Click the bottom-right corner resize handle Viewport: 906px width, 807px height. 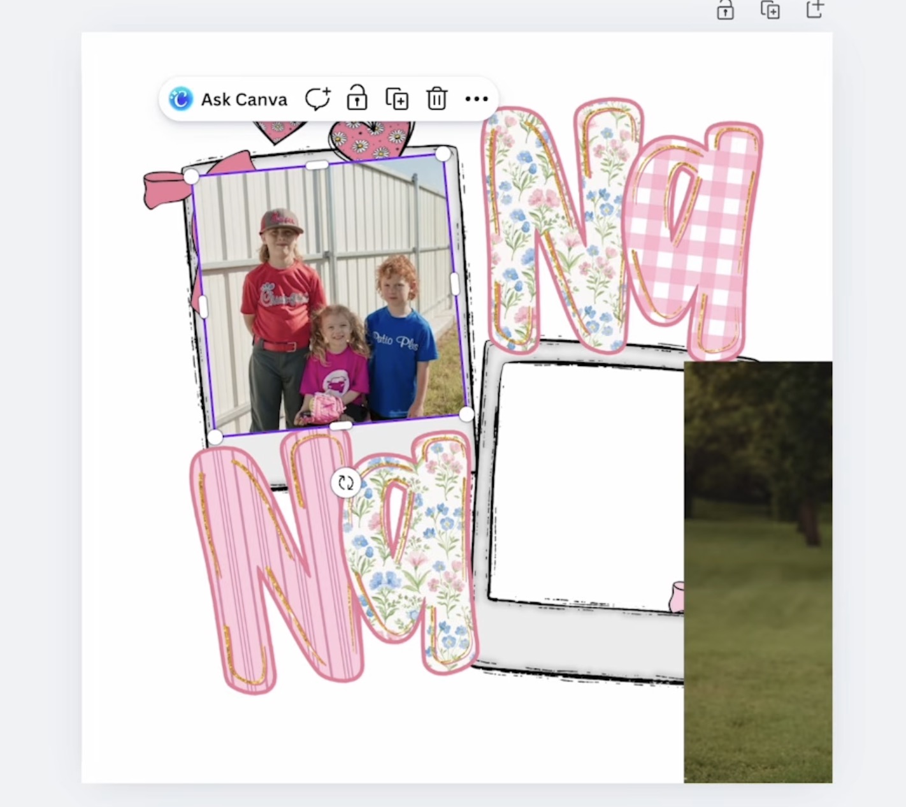tap(466, 414)
